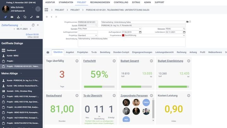Add a new time entry with plus icon

click(x=38, y=25)
